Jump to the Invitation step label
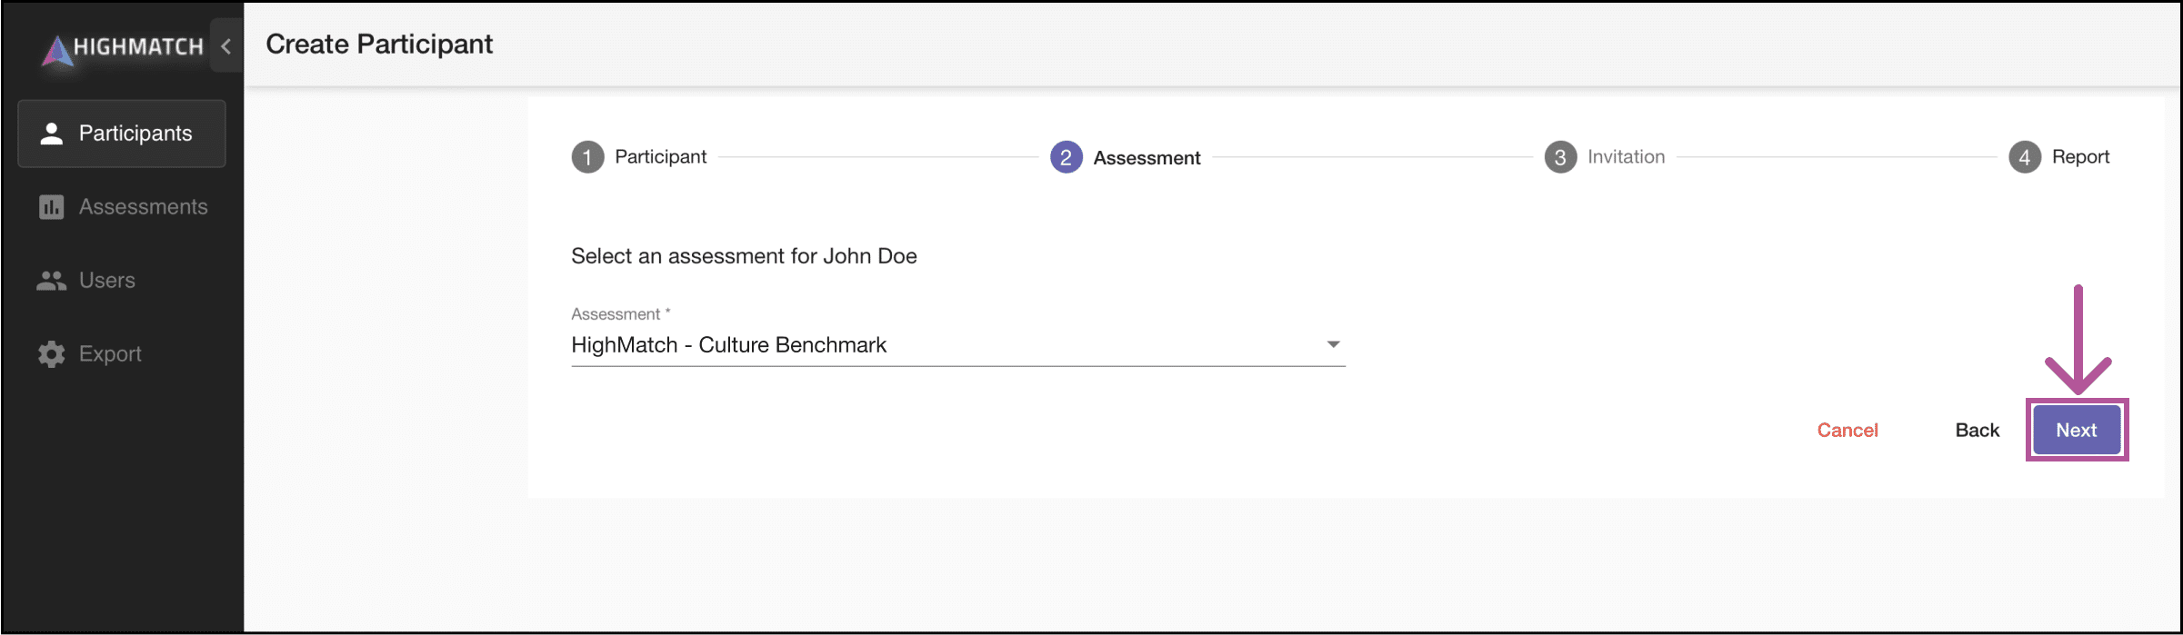The width and height of the screenshot is (2183, 635). click(x=1626, y=157)
